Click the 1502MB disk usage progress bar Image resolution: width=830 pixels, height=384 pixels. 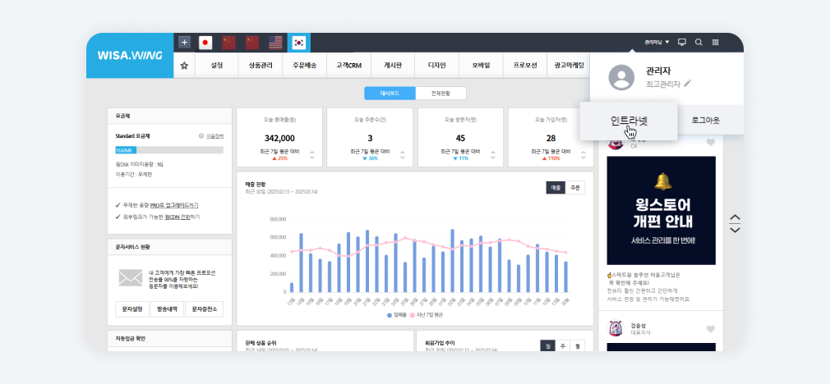tap(169, 150)
